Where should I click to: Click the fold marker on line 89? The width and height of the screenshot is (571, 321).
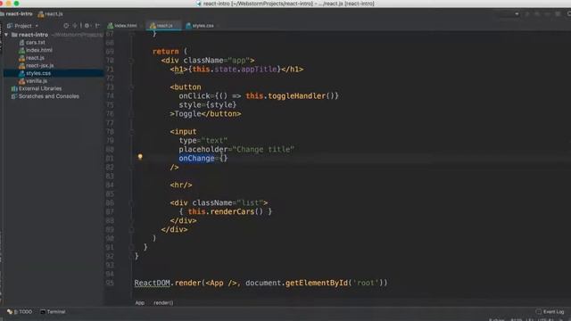click(132, 230)
